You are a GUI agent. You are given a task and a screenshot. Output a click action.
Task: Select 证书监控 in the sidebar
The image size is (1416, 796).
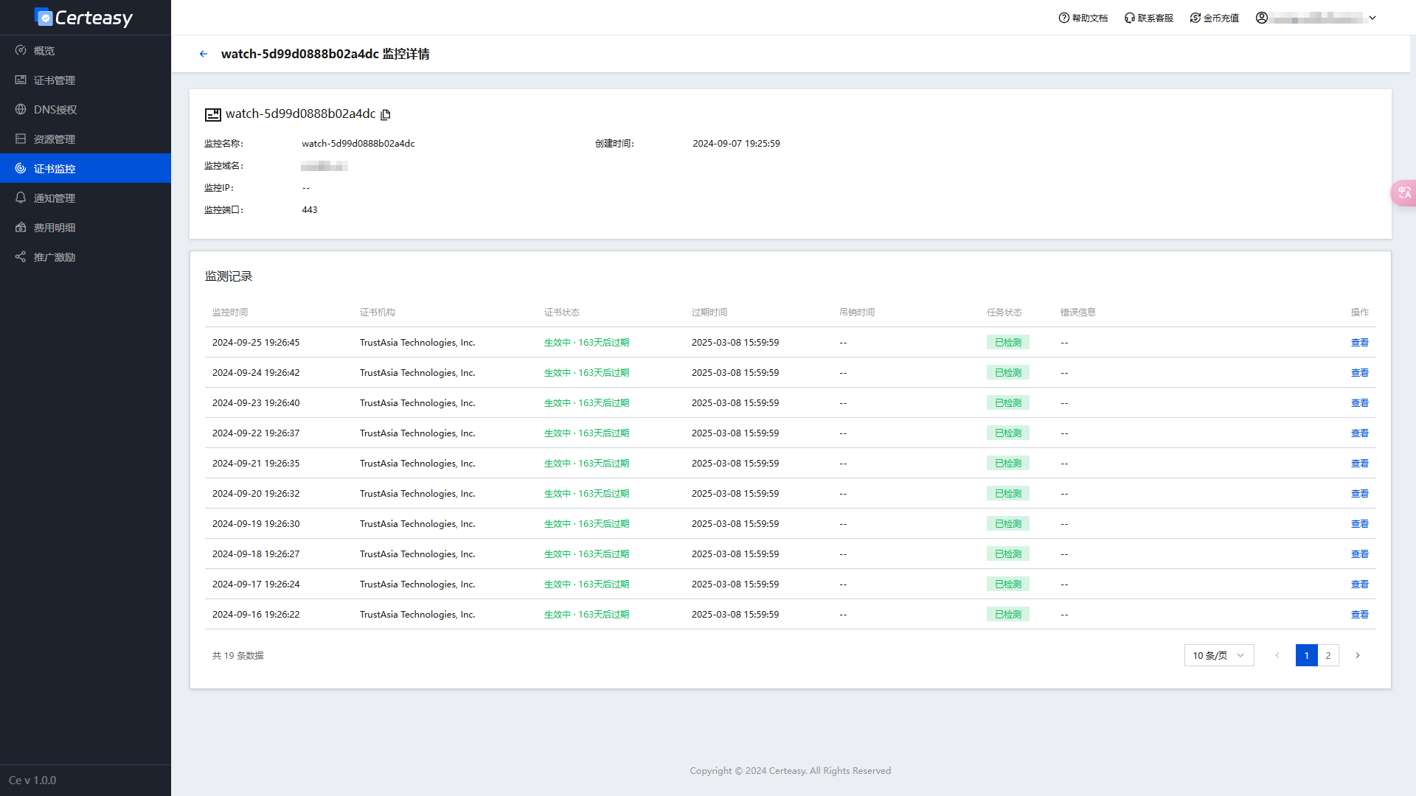[86, 168]
